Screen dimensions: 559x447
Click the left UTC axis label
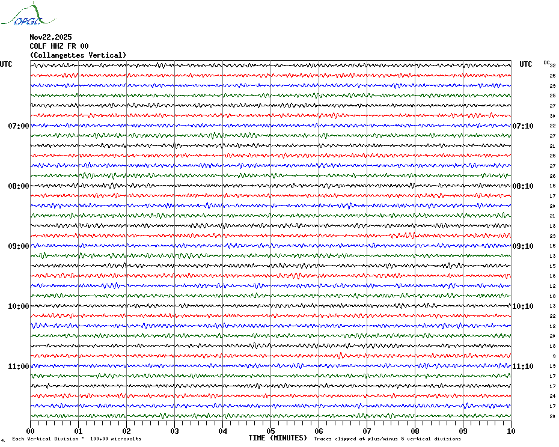(x=6, y=64)
